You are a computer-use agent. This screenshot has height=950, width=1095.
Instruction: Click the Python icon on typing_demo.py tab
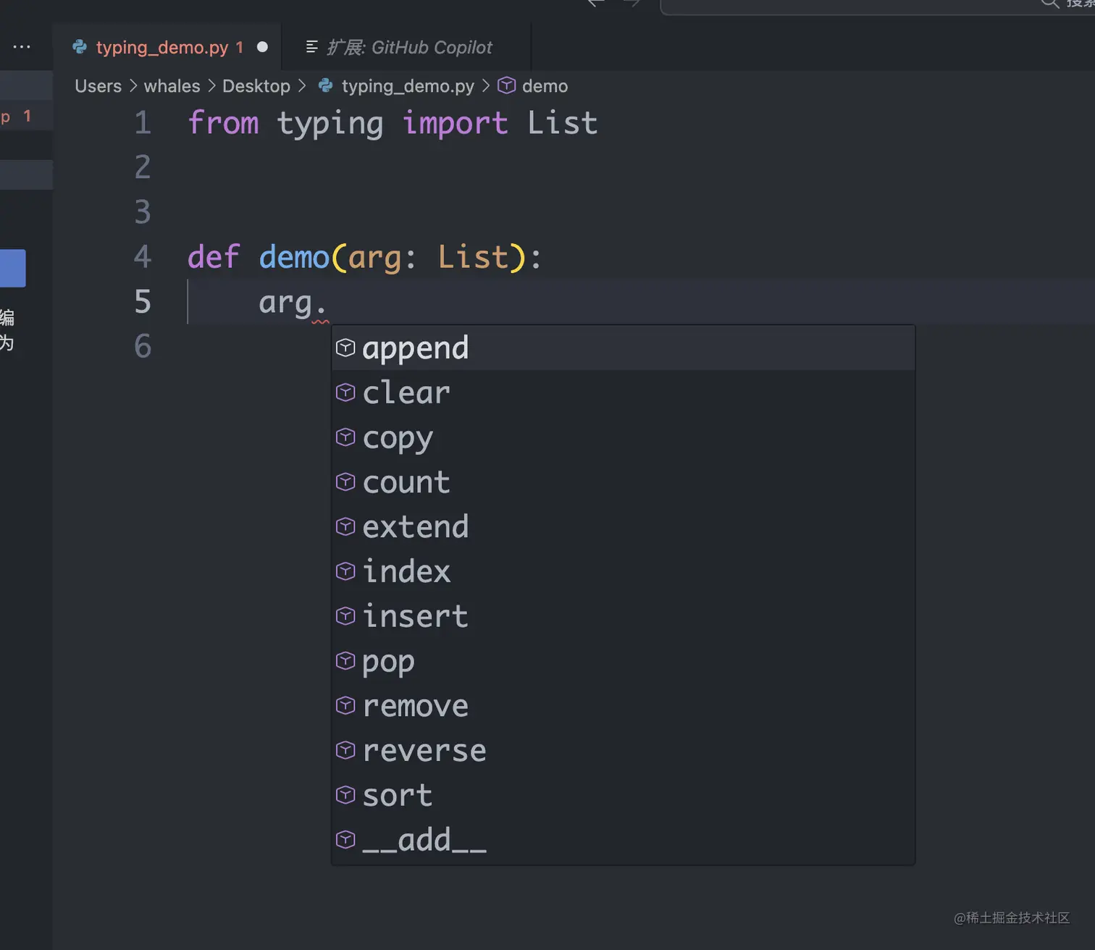click(80, 47)
